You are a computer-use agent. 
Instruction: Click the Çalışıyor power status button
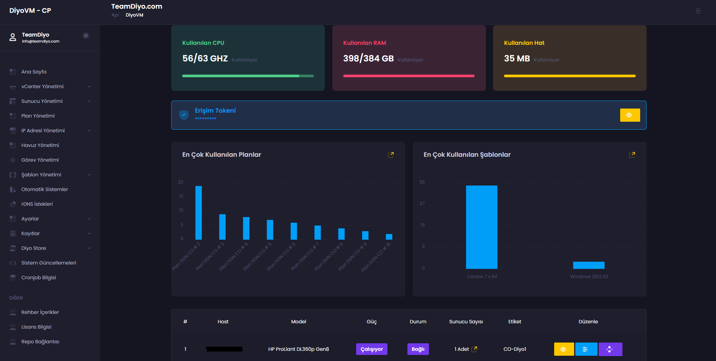371,349
